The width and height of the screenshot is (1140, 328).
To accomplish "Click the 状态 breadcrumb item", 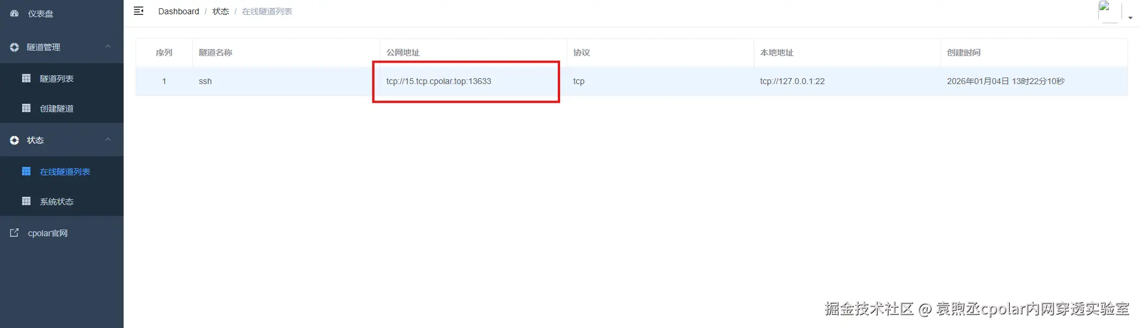I will tap(220, 11).
